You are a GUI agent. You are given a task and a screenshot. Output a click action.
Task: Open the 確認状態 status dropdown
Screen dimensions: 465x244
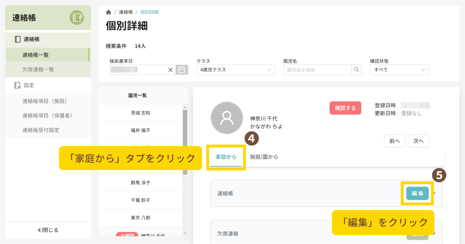click(x=399, y=70)
